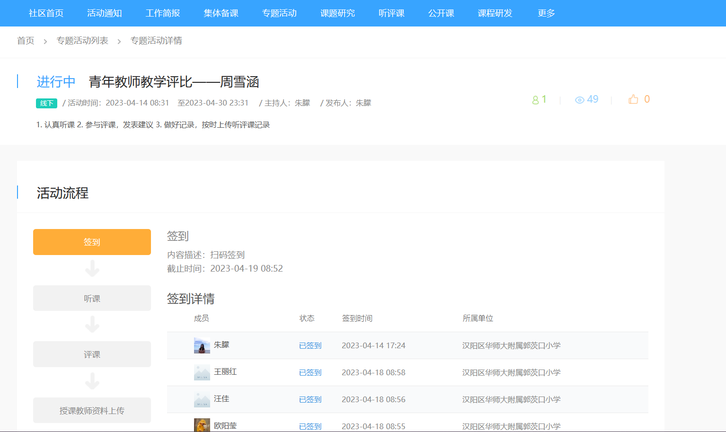Click the eye views icon showing 49
The width and height of the screenshot is (726, 432).
point(579,100)
